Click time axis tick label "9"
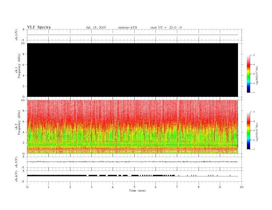The image size is (272, 210). pos(220,187)
